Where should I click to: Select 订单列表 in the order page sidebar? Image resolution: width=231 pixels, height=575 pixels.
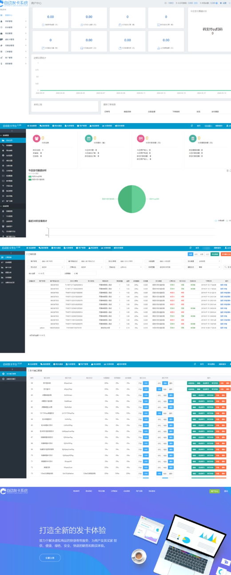click(13, 257)
